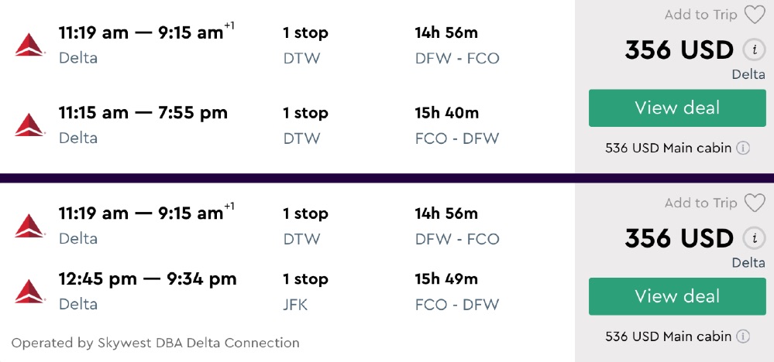Click the heart icon on the first flight card
Image resolution: width=774 pixels, height=362 pixels.
click(754, 15)
